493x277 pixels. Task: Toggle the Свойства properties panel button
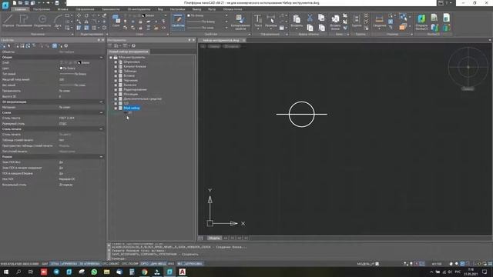point(178,22)
